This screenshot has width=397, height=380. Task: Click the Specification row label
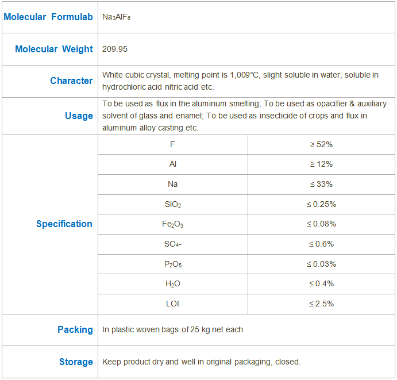64,224
